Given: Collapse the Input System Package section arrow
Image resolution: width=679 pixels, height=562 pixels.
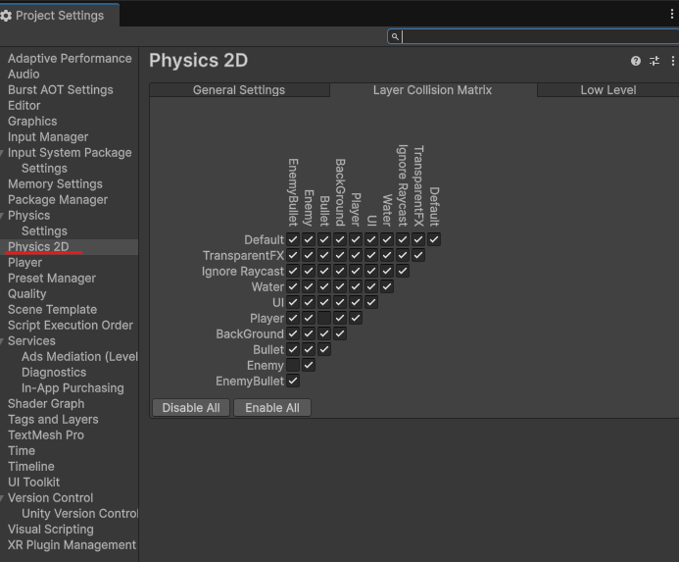Looking at the screenshot, I should 2,153.
